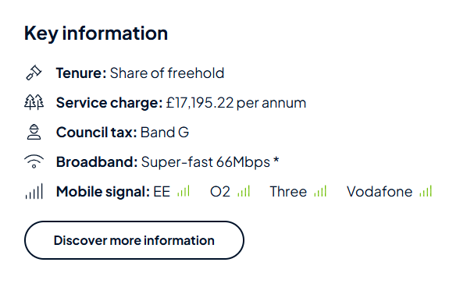Click the gavel icon beside Tenure

(x=34, y=73)
